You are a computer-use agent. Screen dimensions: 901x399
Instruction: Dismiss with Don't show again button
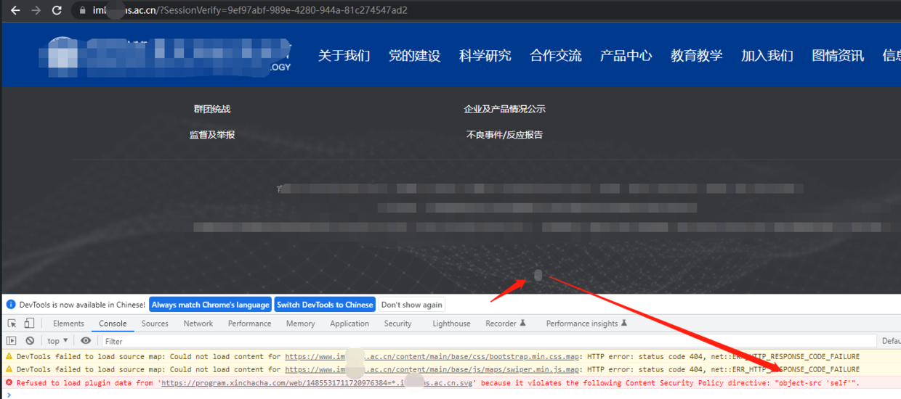coord(411,305)
